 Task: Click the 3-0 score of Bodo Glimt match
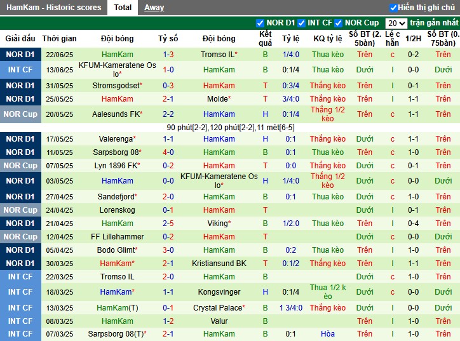point(168,250)
